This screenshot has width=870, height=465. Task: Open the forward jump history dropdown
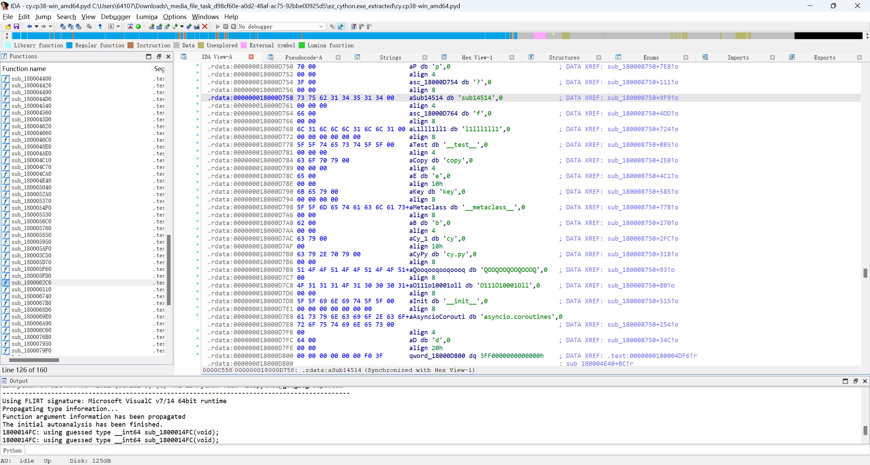(50, 27)
